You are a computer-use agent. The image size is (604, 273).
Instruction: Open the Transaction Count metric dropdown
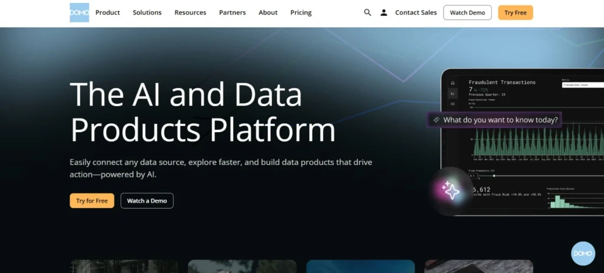coord(582,85)
